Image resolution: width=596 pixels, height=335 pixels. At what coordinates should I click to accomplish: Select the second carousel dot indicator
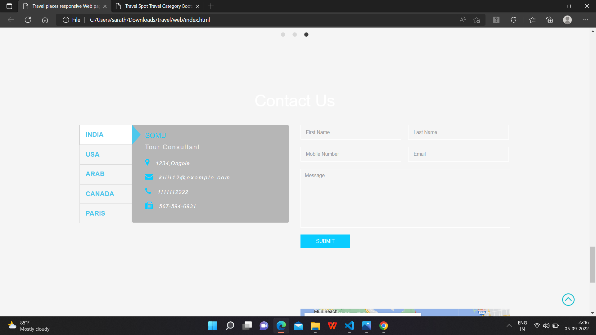294,34
